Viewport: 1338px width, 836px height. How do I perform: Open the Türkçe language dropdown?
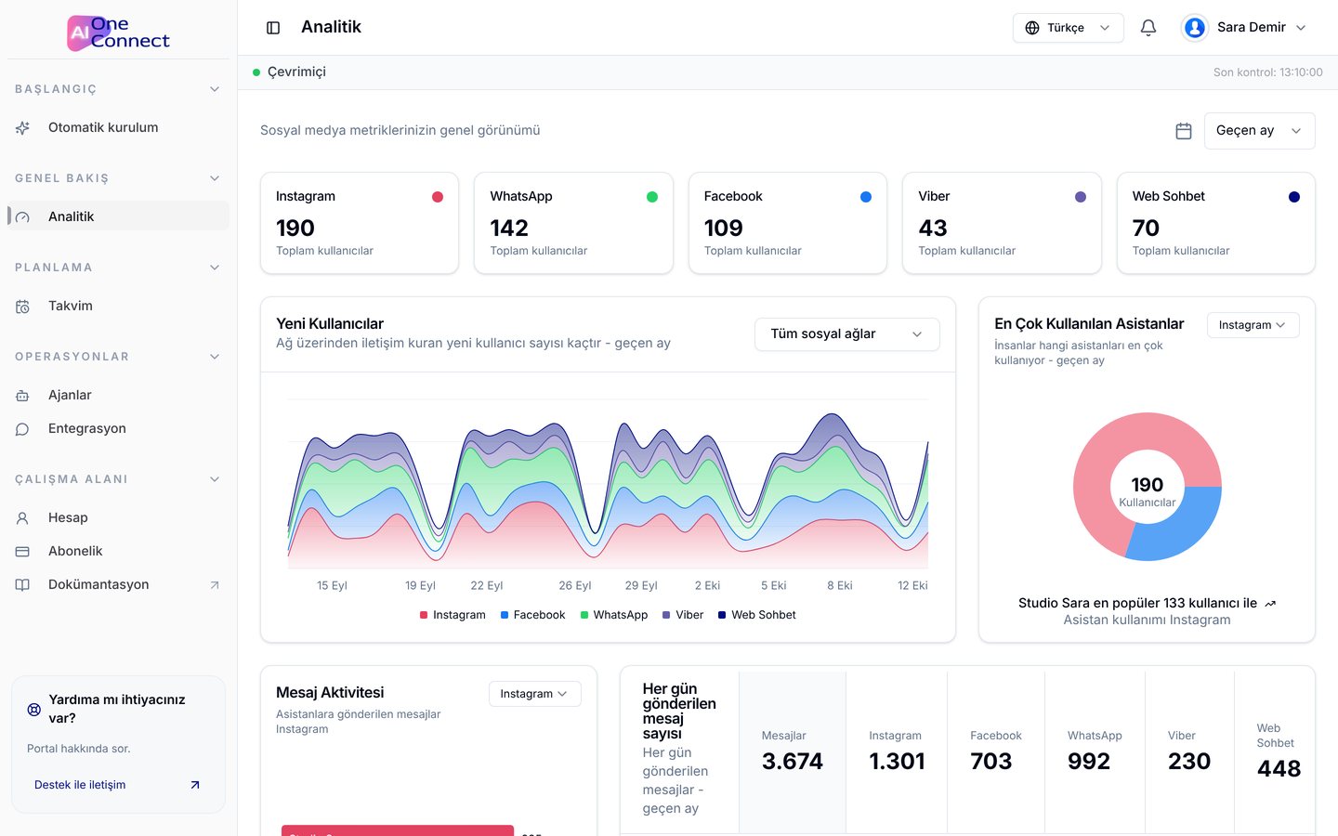pyautogui.click(x=1069, y=28)
